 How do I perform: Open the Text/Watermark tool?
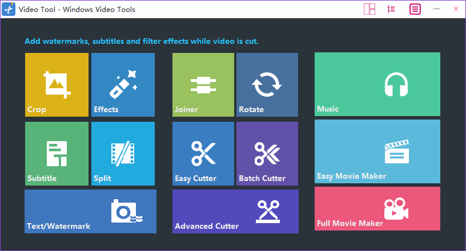point(90,211)
